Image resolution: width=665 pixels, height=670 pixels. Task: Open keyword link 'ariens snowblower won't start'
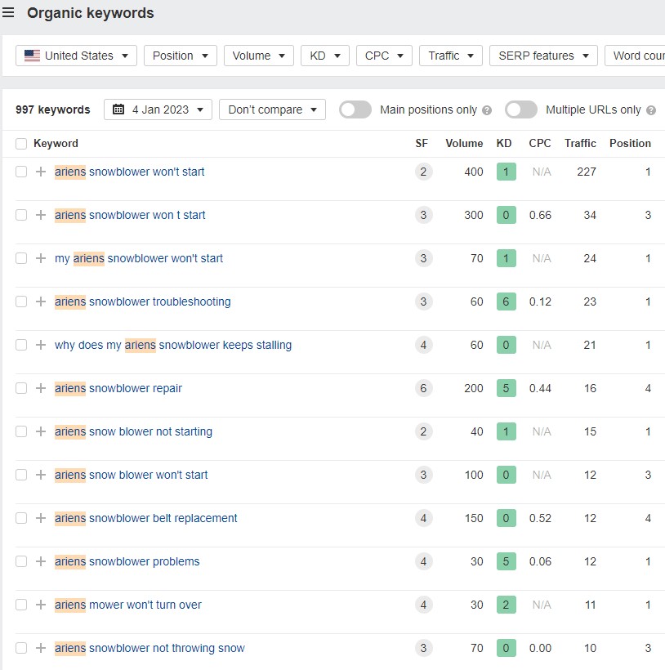click(x=129, y=172)
